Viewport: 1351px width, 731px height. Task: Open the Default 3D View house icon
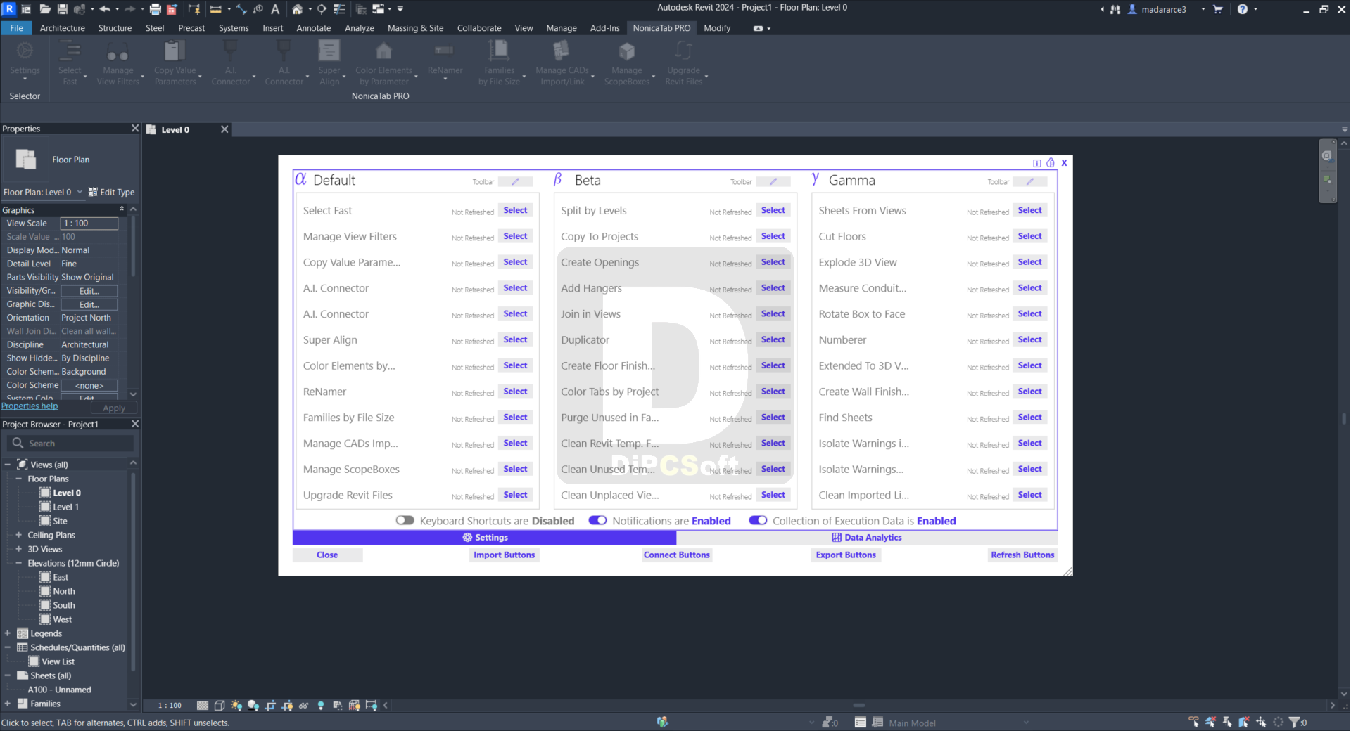(298, 9)
